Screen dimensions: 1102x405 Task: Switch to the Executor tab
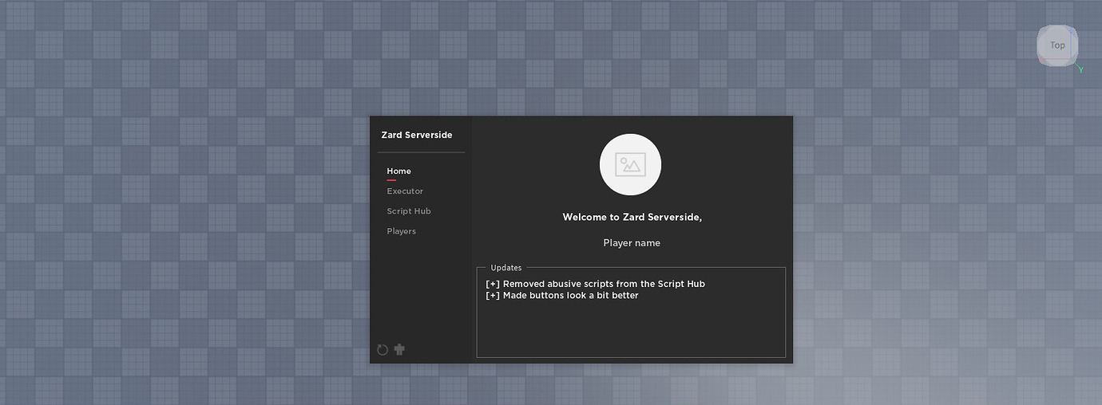tap(405, 191)
